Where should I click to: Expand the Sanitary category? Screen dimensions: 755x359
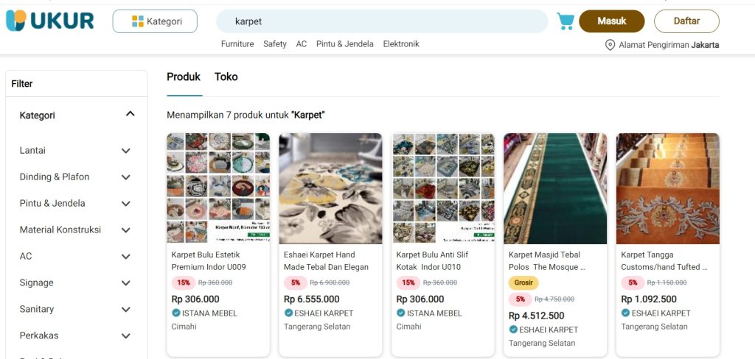(126, 310)
